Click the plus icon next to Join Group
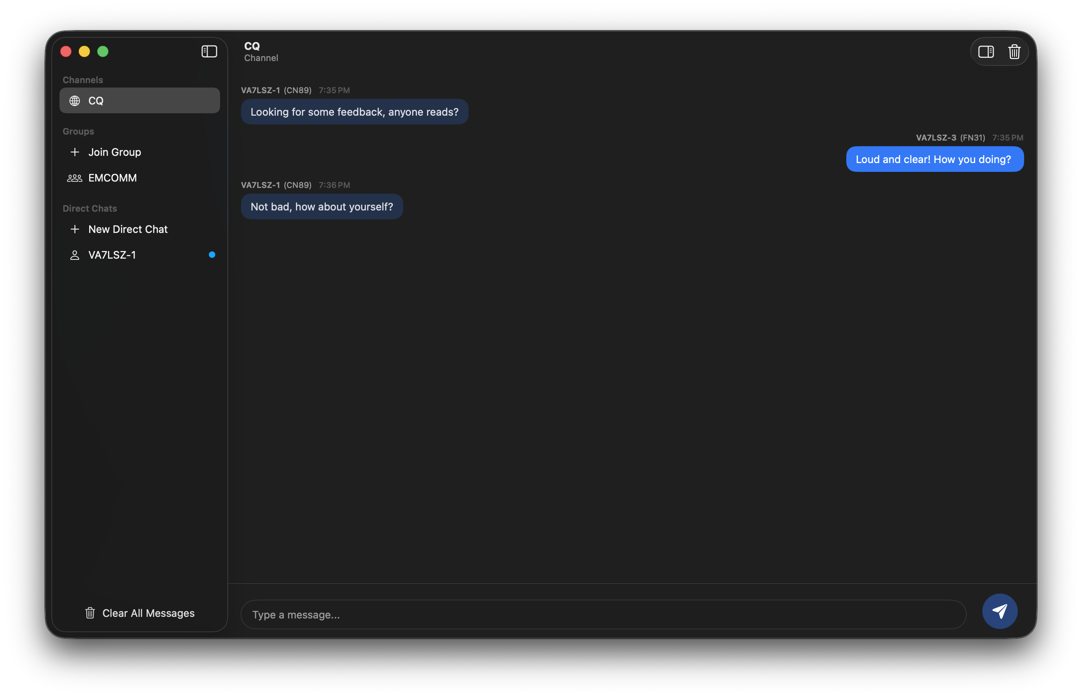 75,152
